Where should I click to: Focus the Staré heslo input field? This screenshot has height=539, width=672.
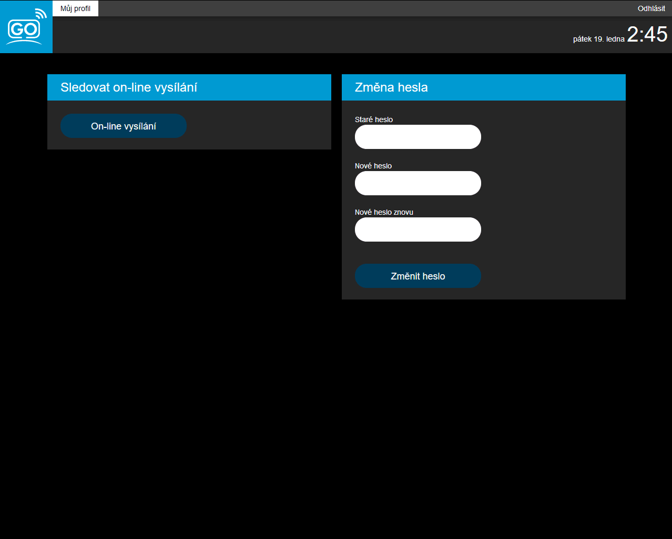pos(418,137)
